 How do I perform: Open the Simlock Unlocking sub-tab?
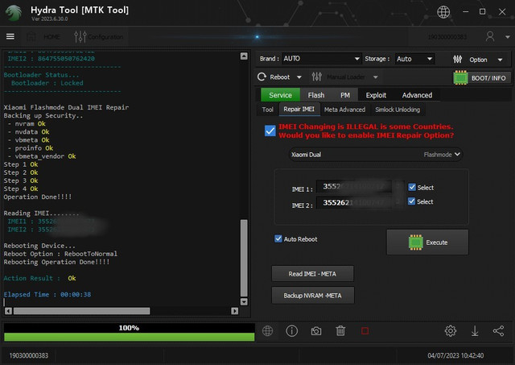tap(398, 110)
